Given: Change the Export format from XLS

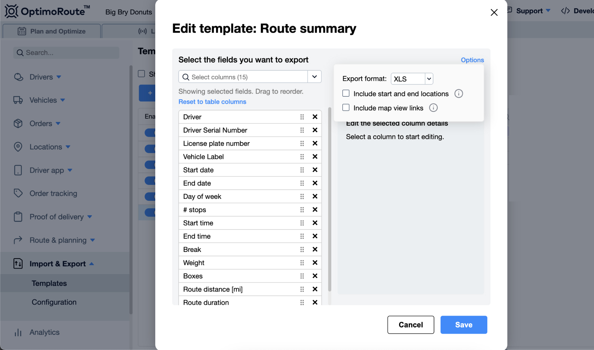Looking at the screenshot, I should (x=411, y=79).
